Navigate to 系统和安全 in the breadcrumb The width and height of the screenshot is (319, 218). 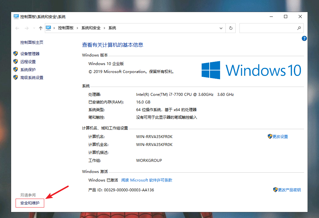tap(91, 28)
